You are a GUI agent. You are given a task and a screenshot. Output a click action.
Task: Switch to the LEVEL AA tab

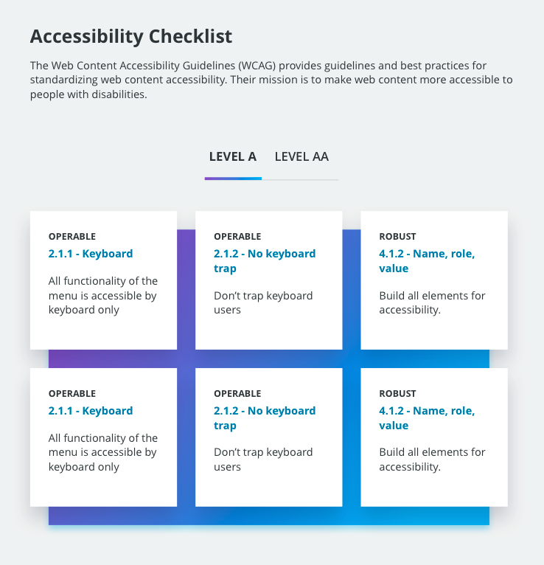point(301,157)
